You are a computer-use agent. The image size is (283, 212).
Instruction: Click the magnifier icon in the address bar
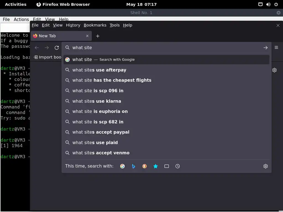pos(67,47)
